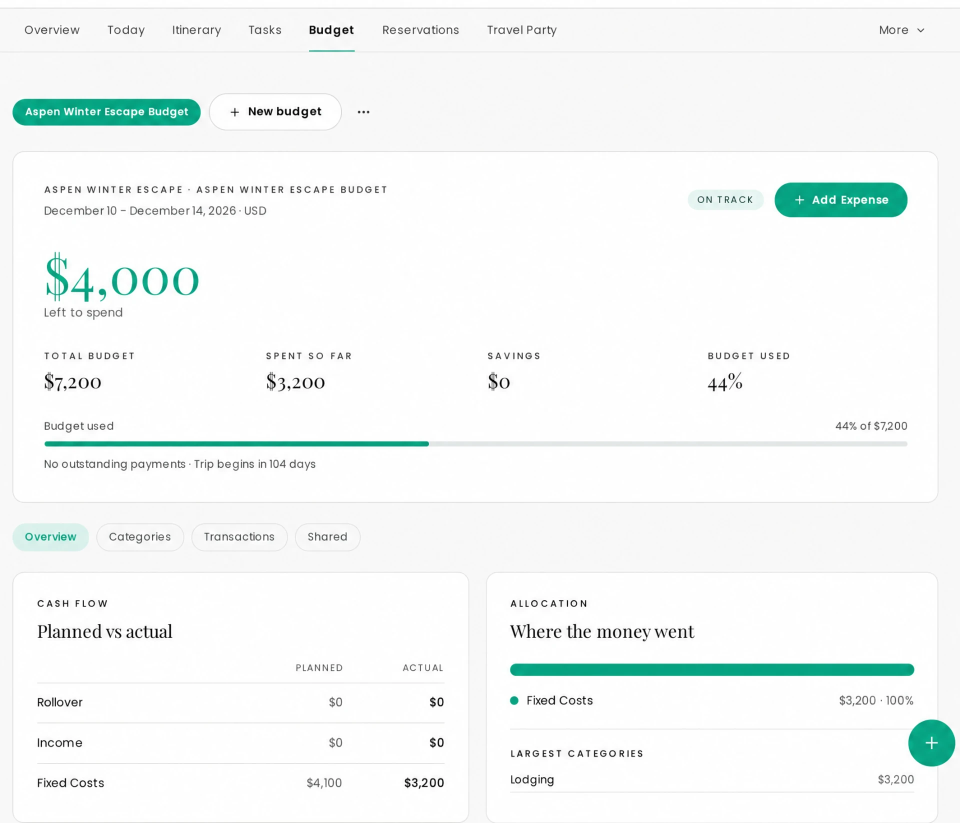
Task: Go to the Travel Party tab
Action: [x=522, y=30]
